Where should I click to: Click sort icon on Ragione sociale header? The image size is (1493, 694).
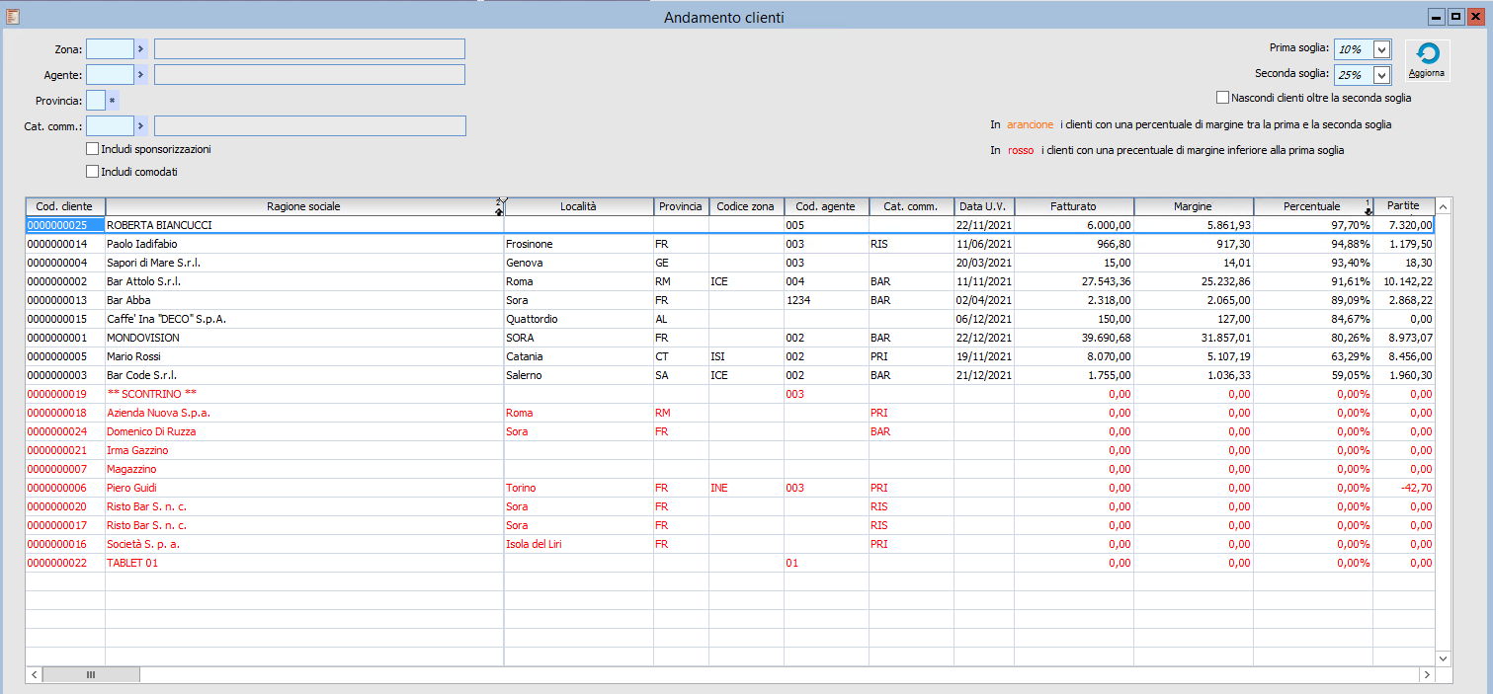point(499,206)
